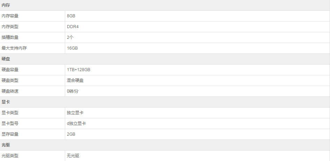
Task: Select the 无光驱 optical drive value
Action: [73, 156]
